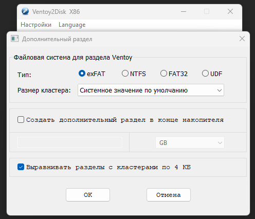Click the Отмена cancel button
Viewport: 255px width, 219px height.
click(x=169, y=195)
